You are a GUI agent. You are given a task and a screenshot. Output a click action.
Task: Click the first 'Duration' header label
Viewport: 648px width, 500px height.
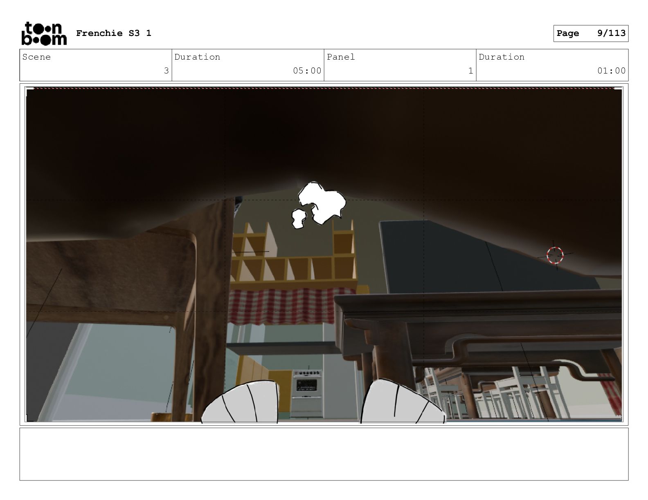tap(198, 57)
